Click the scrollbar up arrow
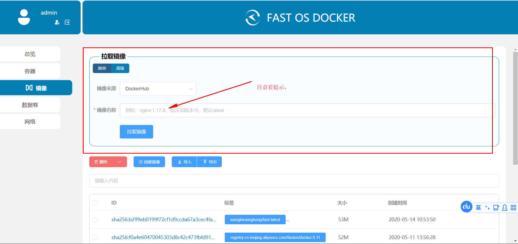Viewport: 518px width, 244px height. coord(515,50)
